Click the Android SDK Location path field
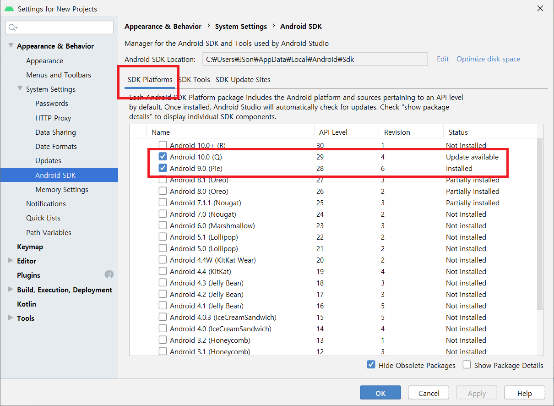The image size is (554, 406). click(315, 59)
